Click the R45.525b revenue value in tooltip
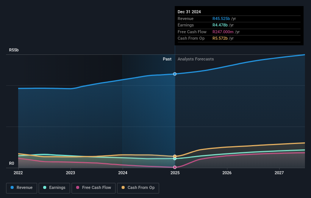The height and width of the screenshot is (198, 311). click(221, 19)
